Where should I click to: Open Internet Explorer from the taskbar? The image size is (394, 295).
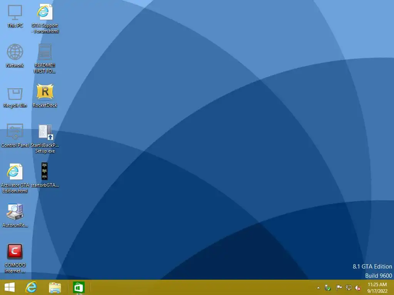[x=31, y=287]
